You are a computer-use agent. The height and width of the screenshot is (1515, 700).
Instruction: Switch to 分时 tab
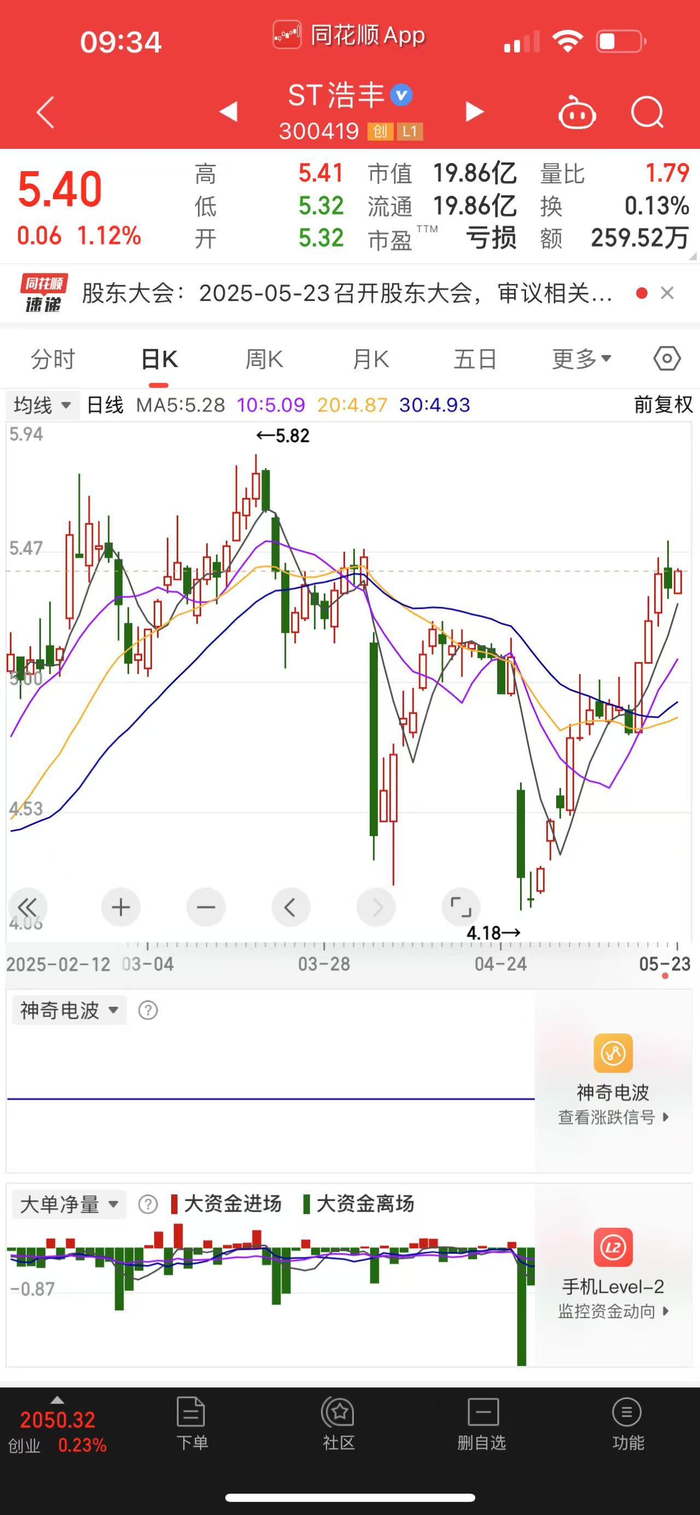click(x=53, y=359)
